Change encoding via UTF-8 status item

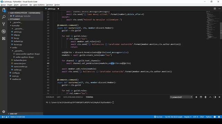point(196,117)
